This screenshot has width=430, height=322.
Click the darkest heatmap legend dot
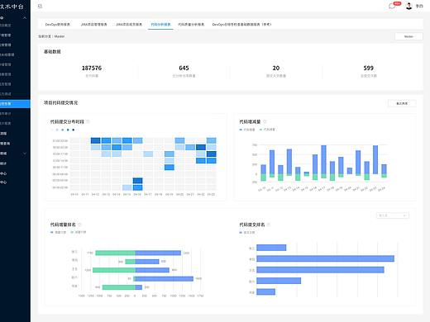click(74, 130)
